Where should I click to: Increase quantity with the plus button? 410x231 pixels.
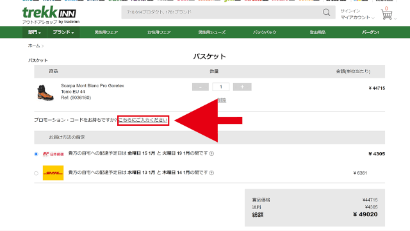(x=242, y=87)
